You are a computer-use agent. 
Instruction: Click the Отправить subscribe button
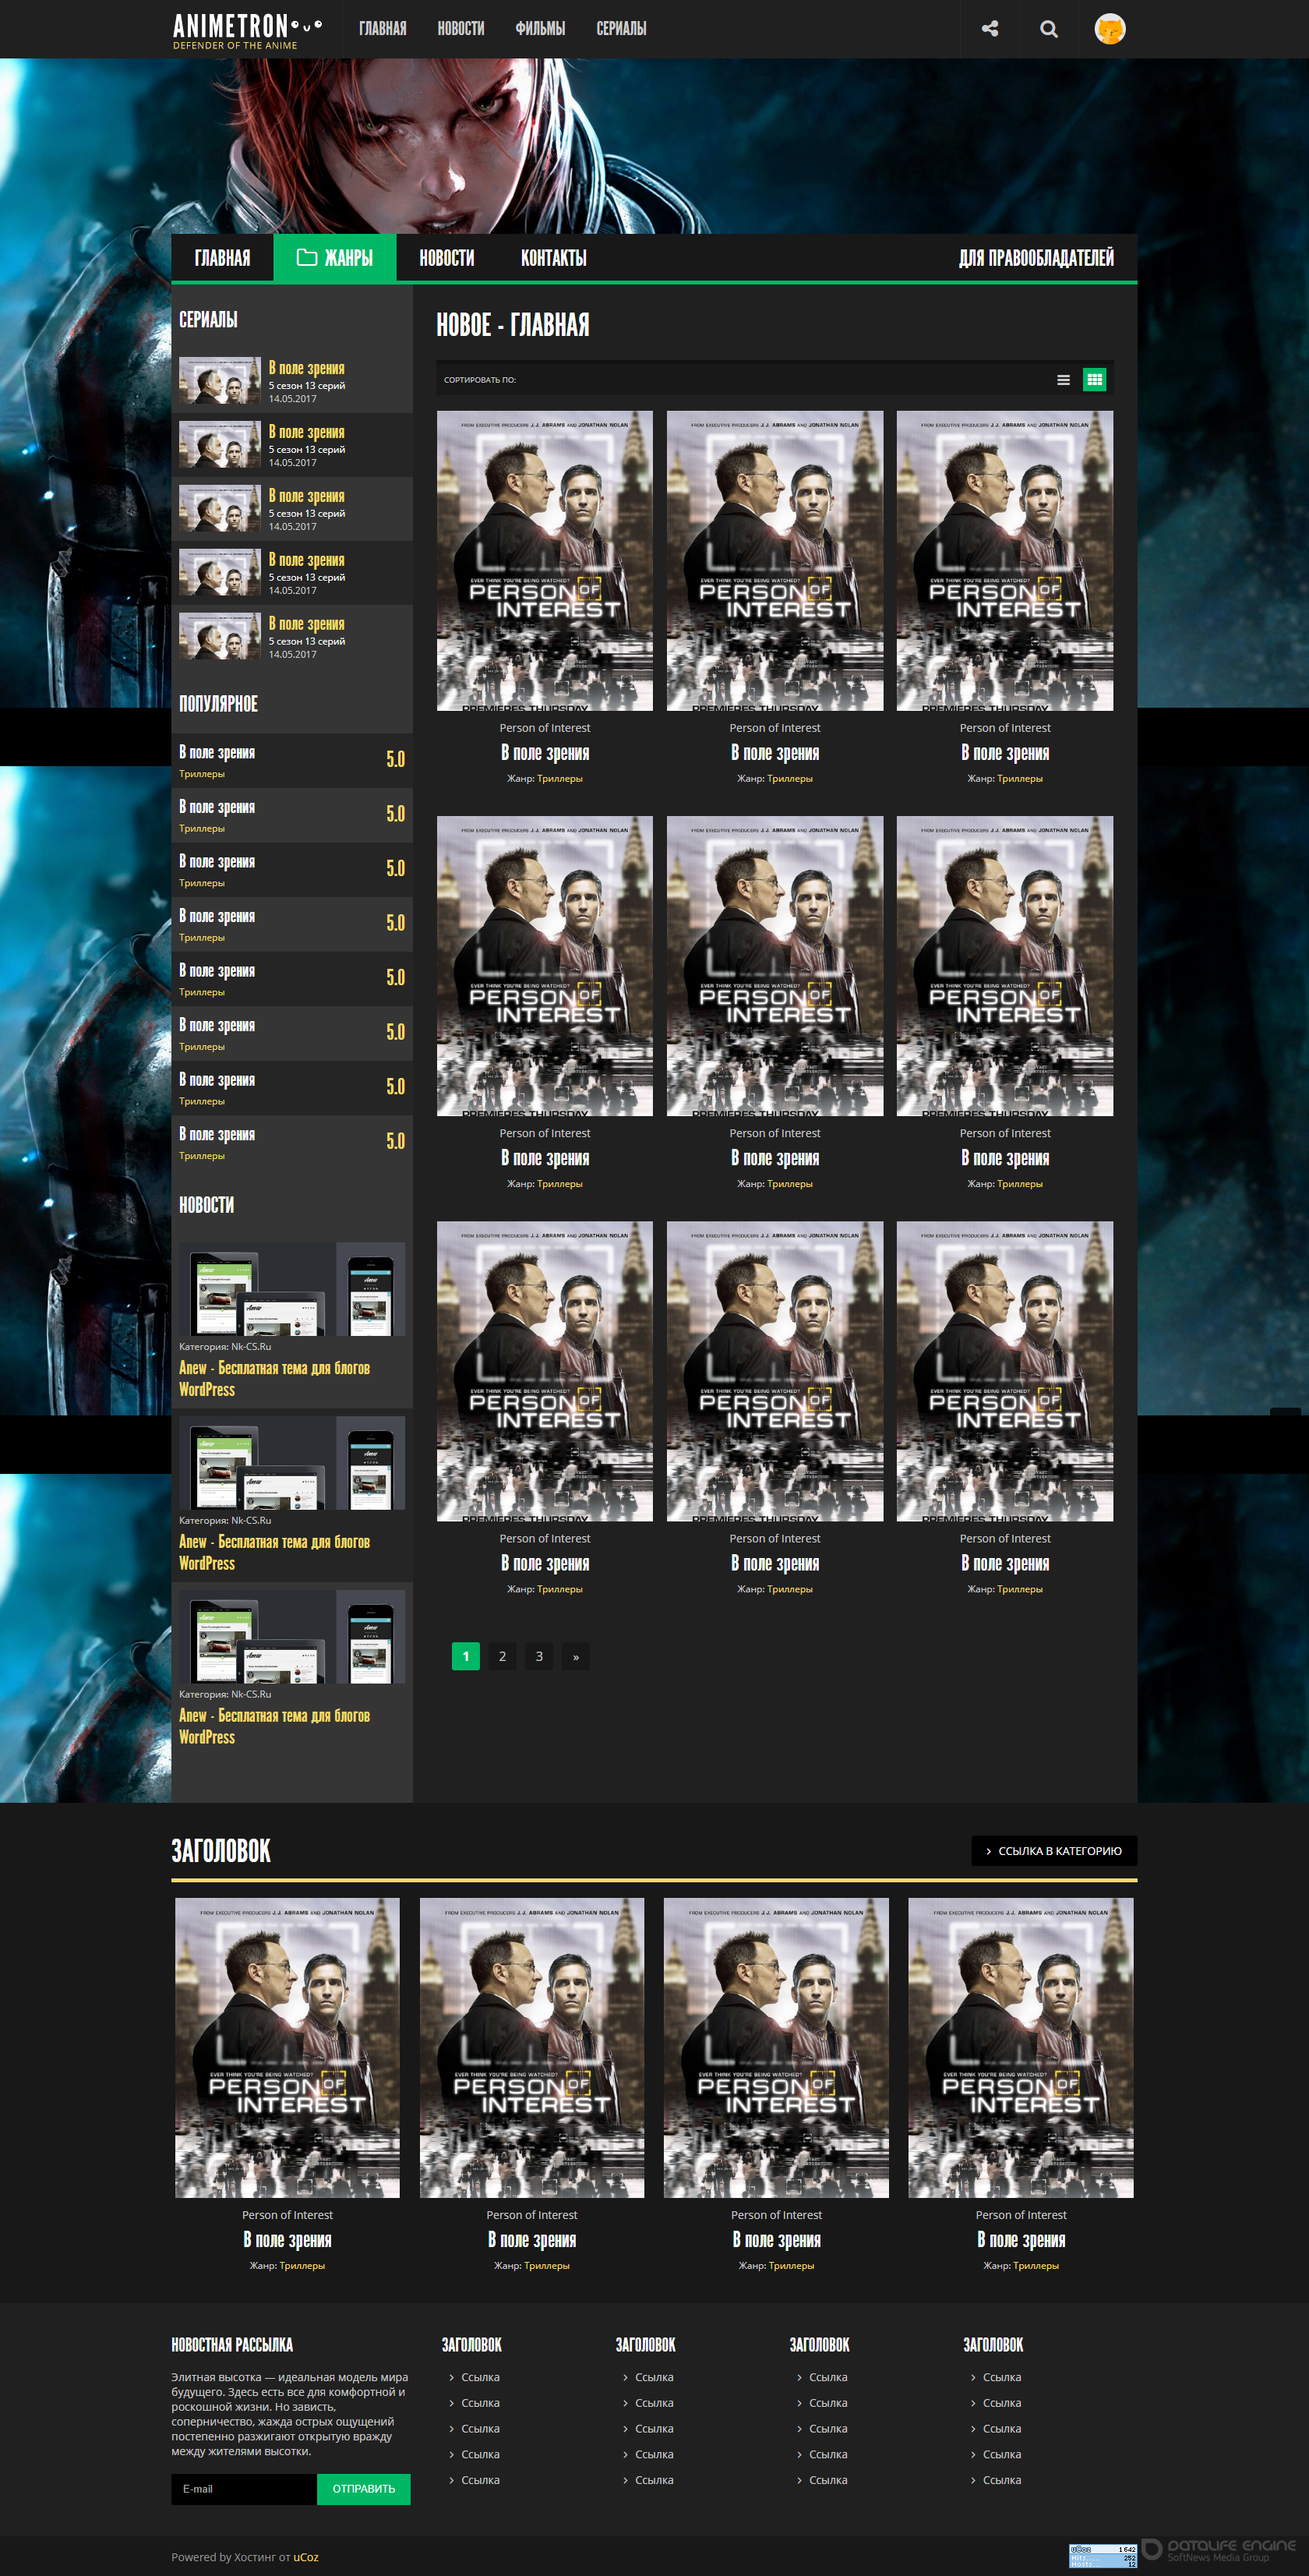(363, 2489)
